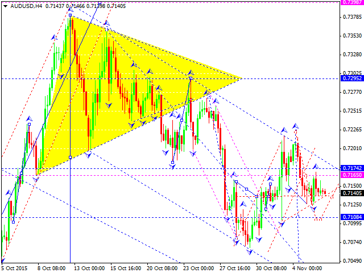Select the 0.73987 magenta label at top
This screenshot has height=273, width=364.
352,2
